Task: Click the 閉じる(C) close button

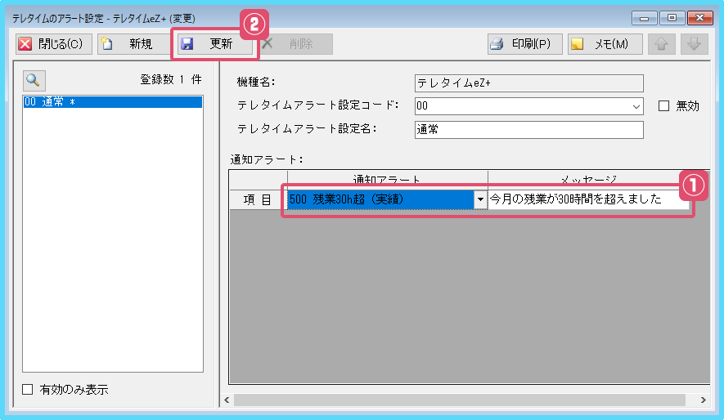Action: point(51,44)
